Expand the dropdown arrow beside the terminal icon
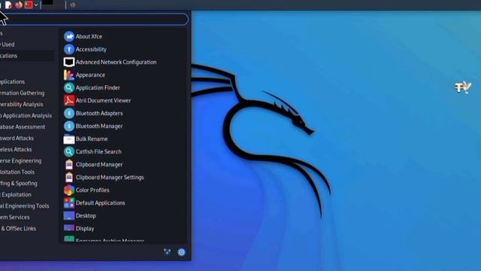This screenshot has width=481, height=271. tap(36, 5)
